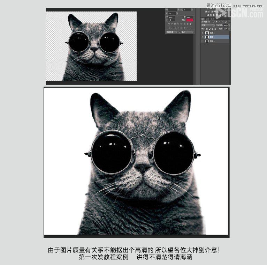Open the kerning dropdown arrow
267x265 pixels.
point(178,9)
